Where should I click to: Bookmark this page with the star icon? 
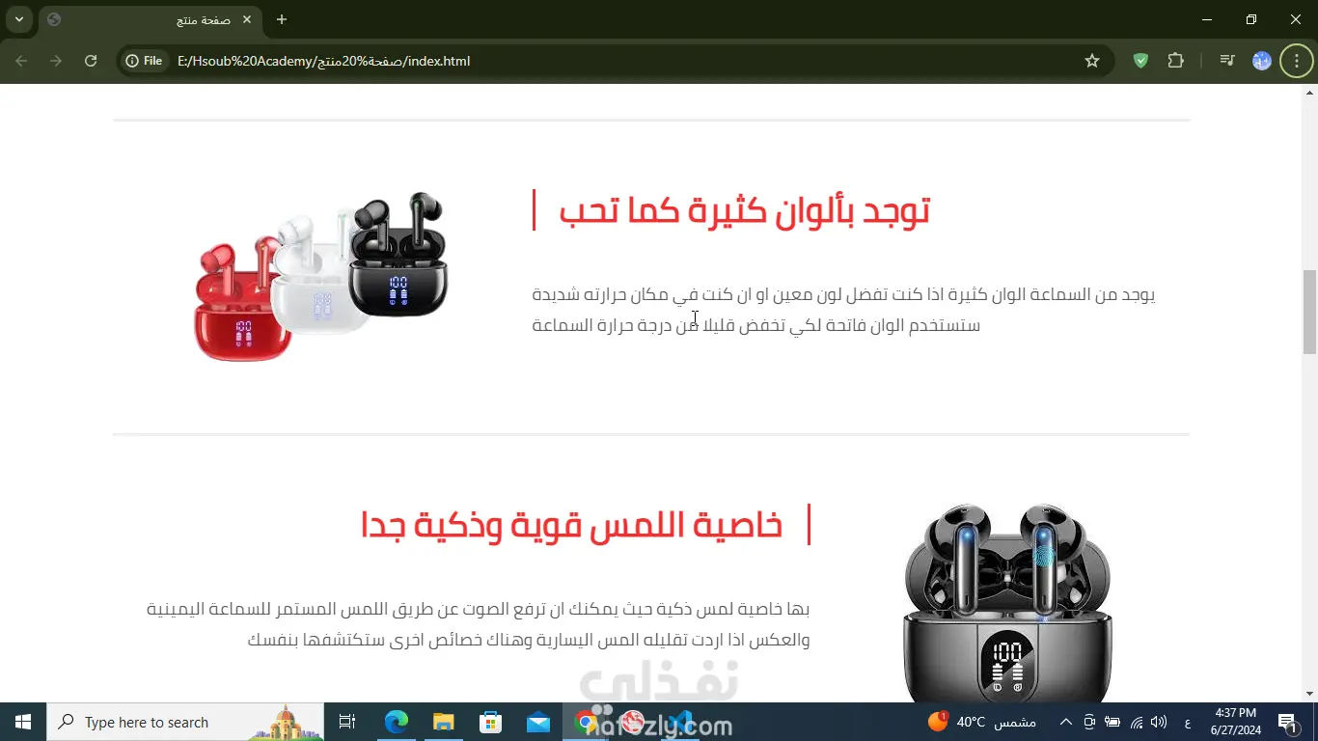coord(1092,61)
